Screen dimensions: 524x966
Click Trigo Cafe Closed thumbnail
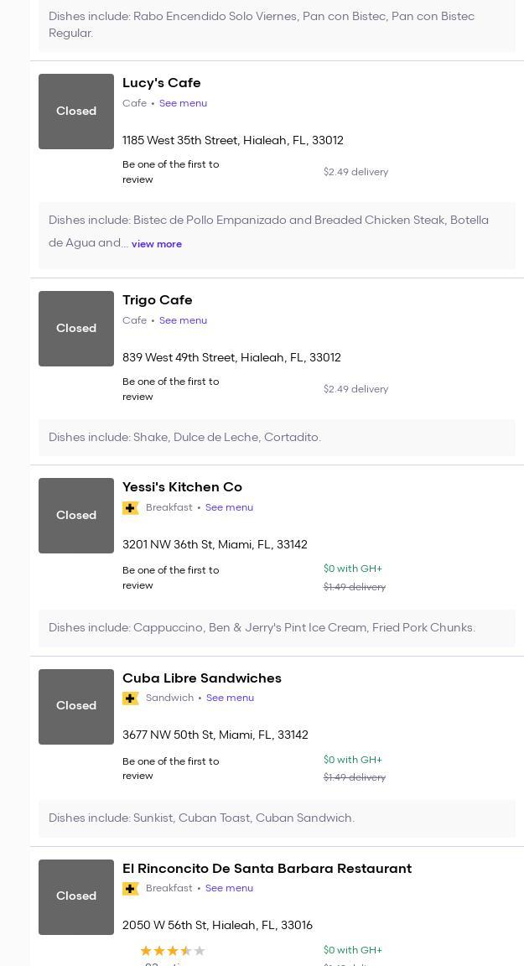76,329
